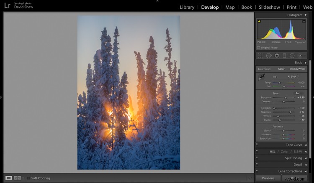This screenshot has height=183, width=314.
Task: Set Treatment to Black & White
Action: tap(297, 69)
